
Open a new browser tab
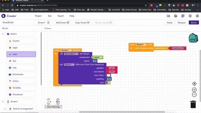click(47, 1)
